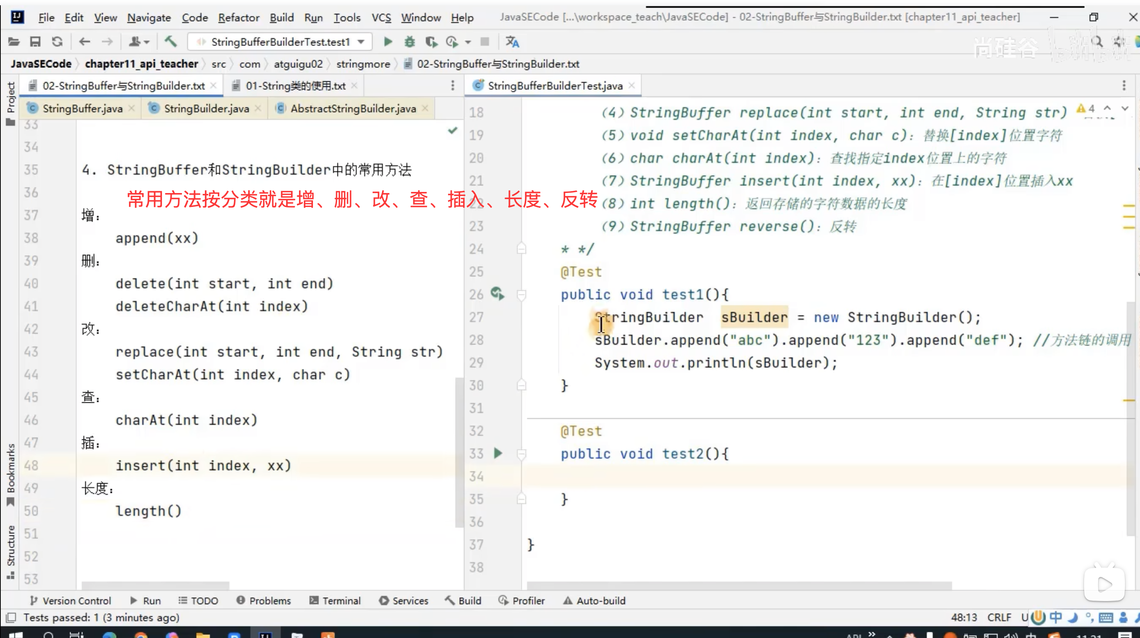Click the Debug bug icon
Screen dimensions: 1140x638
[410, 42]
